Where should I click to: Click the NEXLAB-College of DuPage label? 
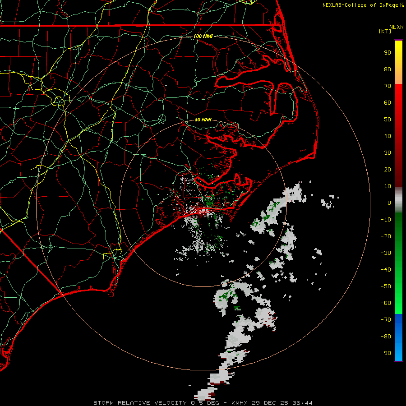coord(361,5)
